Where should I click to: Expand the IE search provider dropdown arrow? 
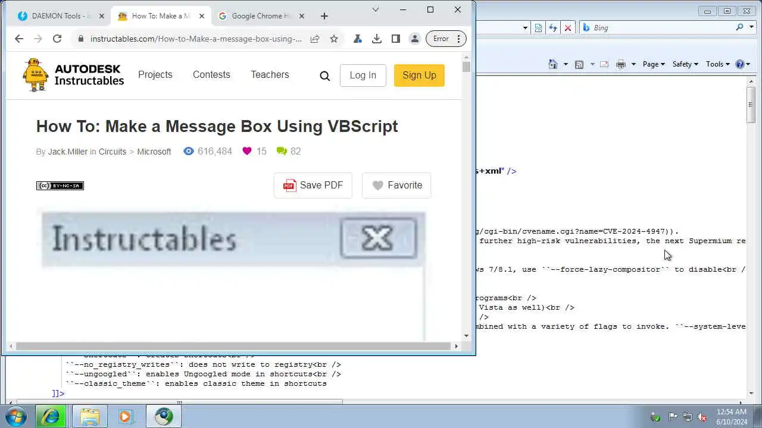click(751, 27)
